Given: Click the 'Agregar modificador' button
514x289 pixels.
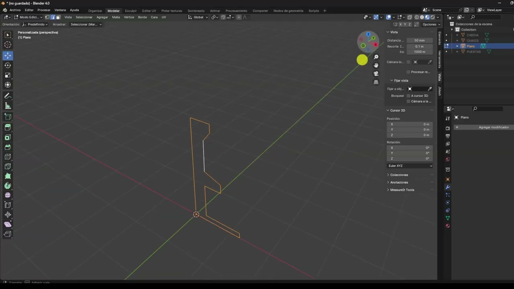Looking at the screenshot, I should pos(483,127).
